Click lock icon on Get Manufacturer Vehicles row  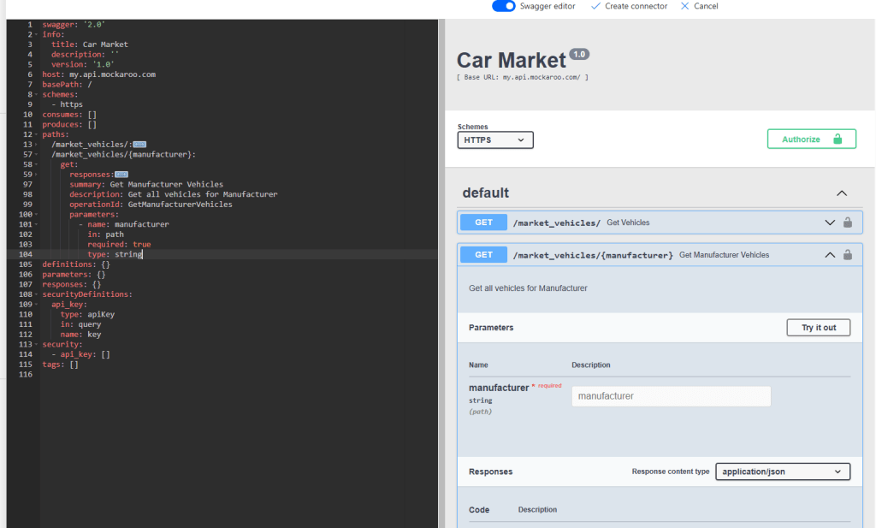847,254
